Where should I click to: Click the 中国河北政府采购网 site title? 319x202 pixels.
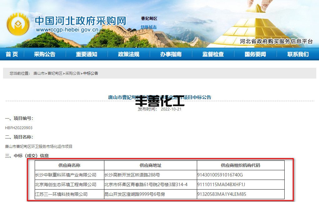(80, 21)
